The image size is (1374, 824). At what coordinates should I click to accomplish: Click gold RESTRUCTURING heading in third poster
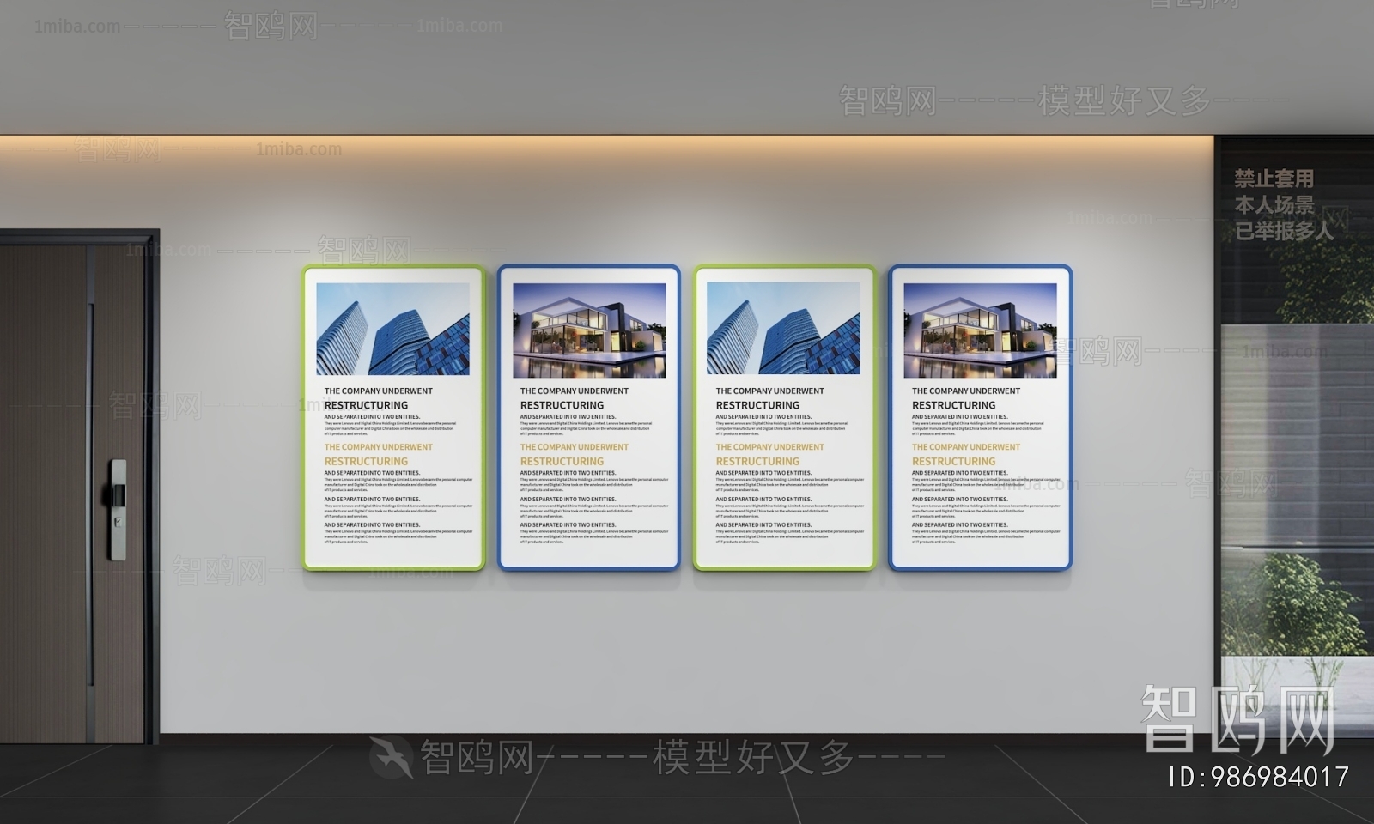pos(757,461)
